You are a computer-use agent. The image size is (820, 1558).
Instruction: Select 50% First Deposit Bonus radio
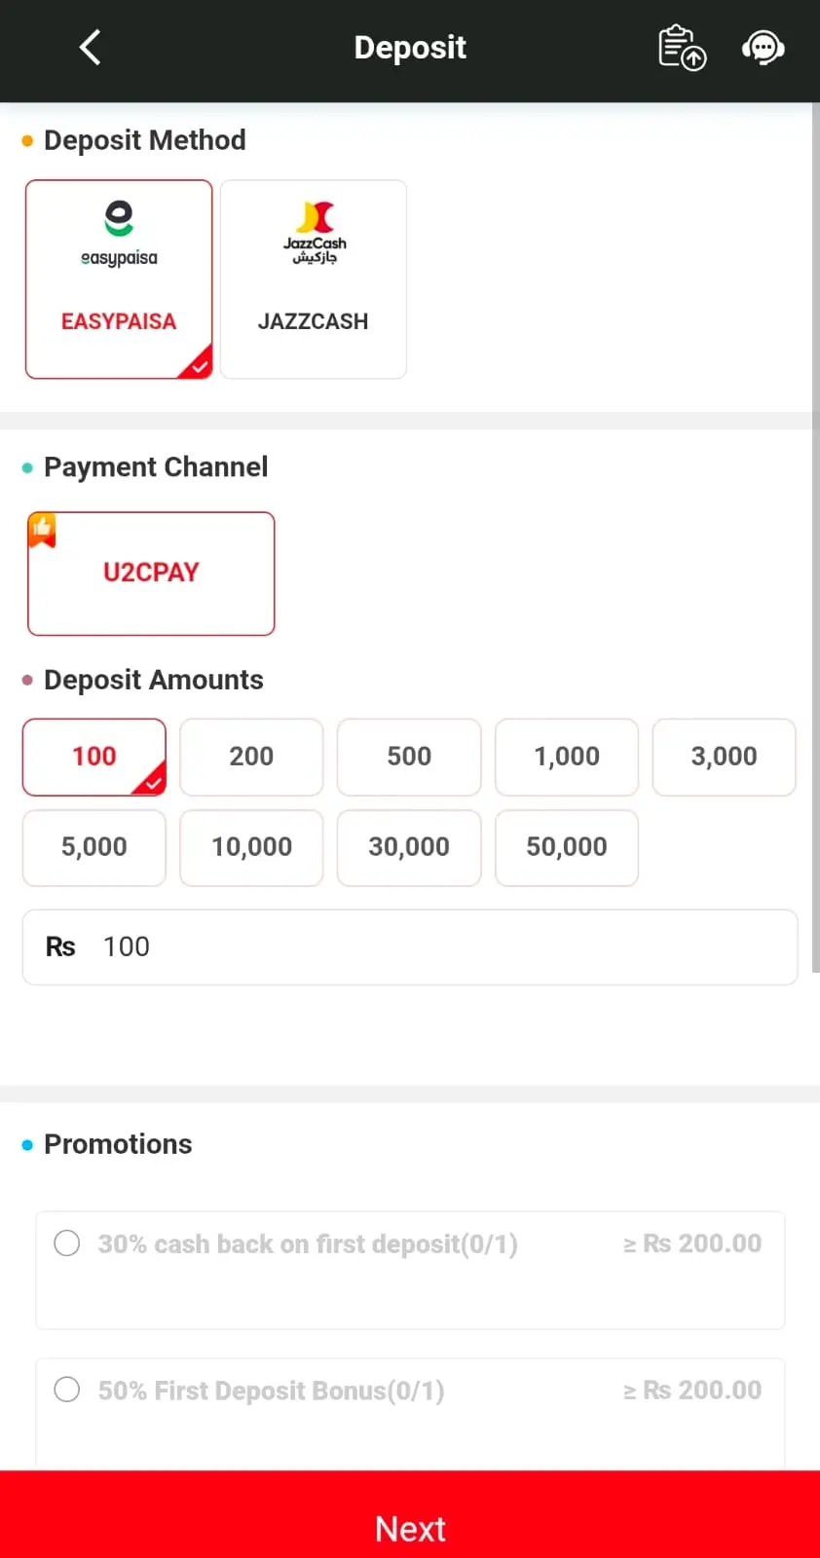pos(67,1390)
